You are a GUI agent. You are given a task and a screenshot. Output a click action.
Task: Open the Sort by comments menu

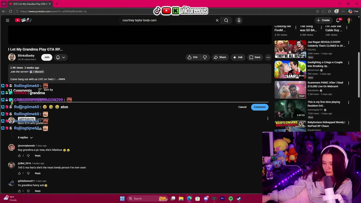tap(45, 90)
